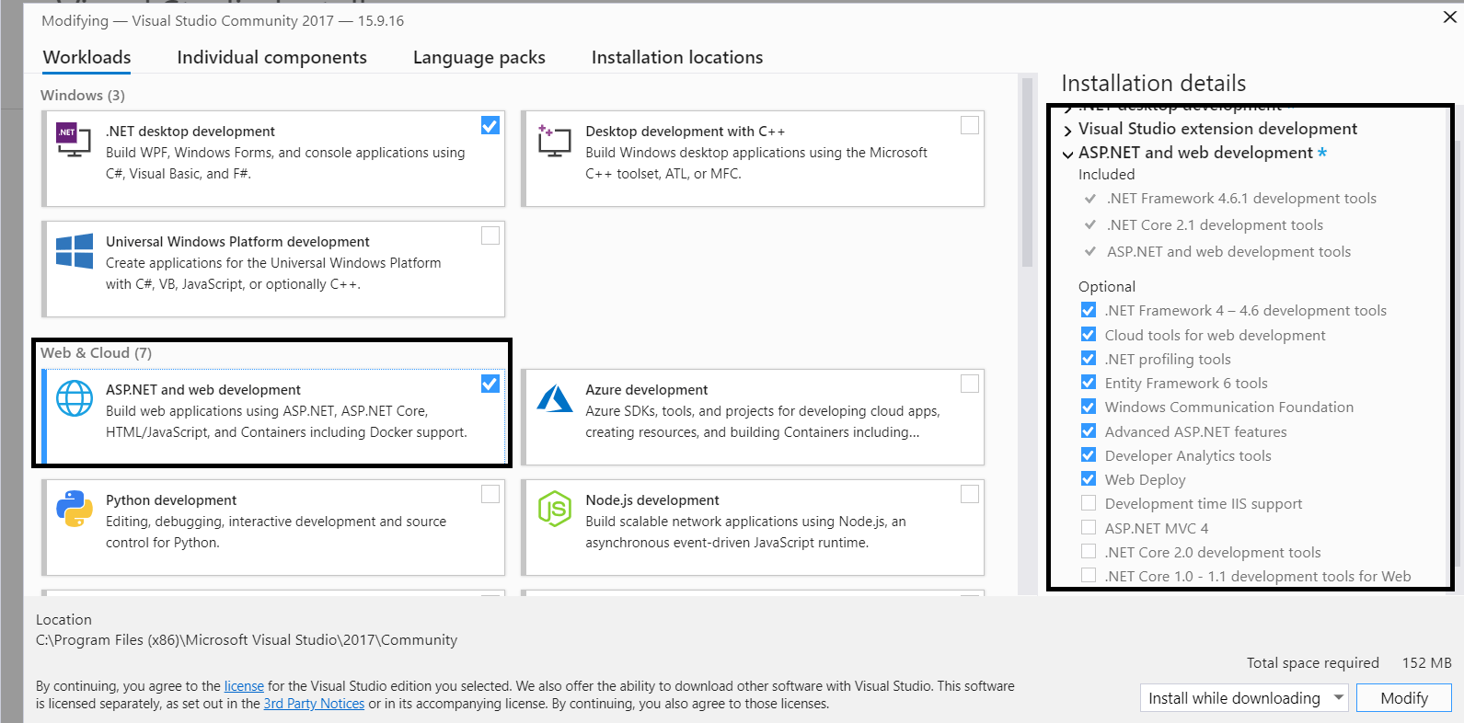Check the Azure development workload
1464x723 pixels.
tap(970, 384)
